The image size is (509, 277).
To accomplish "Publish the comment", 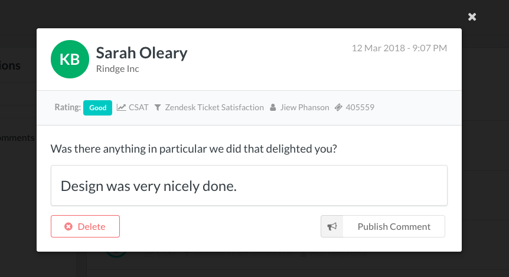I will point(383,226).
